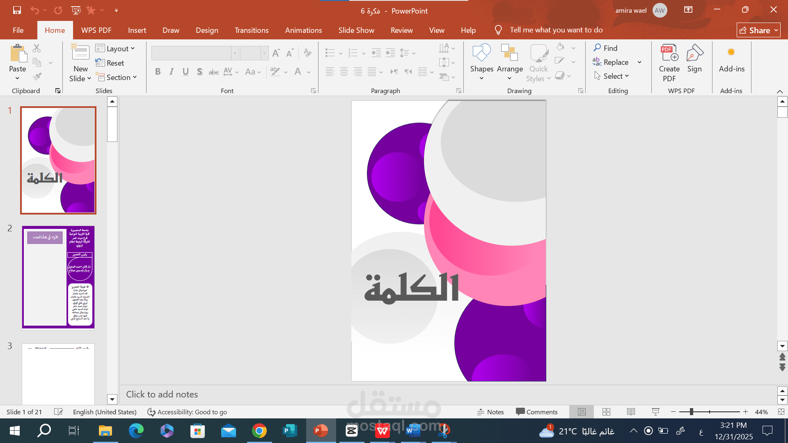Viewport: 788px width, 443px height.
Task: Apply strikethrough formatting
Action: click(x=213, y=72)
